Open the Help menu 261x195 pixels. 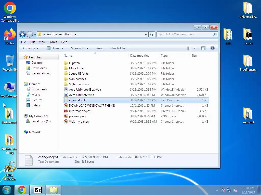tap(64, 42)
